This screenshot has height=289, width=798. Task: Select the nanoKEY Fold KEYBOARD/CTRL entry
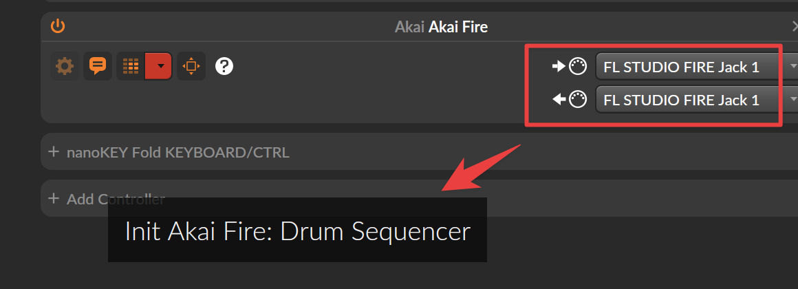pyautogui.click(x=178, y=152)
